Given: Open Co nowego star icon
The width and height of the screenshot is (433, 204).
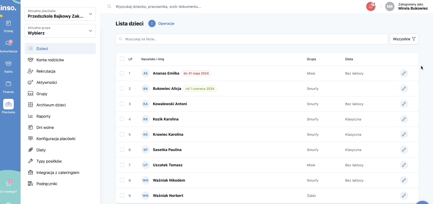Looking at the screenshot, I should tap(8, 183).
